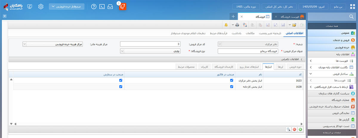The width and height of the screenshot is (358, 138).
Task: Click the yellow notification bell in toolbar
Action: pyautogui.click(x=226, y=25)
